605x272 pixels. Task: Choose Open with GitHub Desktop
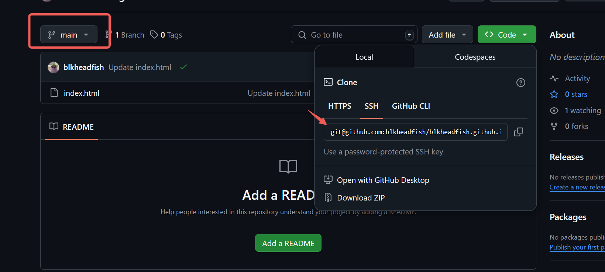[x=383, y=180]
